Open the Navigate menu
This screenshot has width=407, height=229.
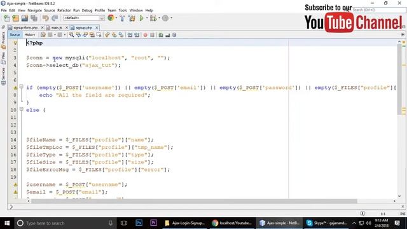coord(34,10)
